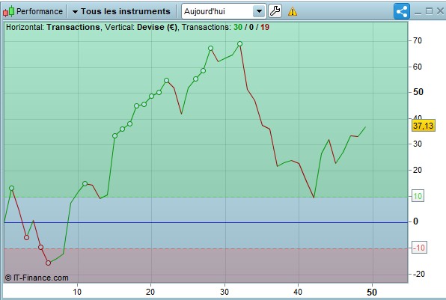Maximize the Performance window
Image resolution: width=446 pixels, height=300 pixels.
[429, 11]
